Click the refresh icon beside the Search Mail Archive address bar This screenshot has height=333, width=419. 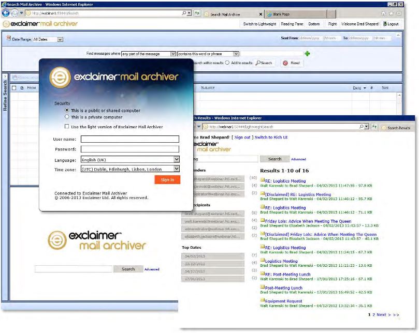coord(197,13)
